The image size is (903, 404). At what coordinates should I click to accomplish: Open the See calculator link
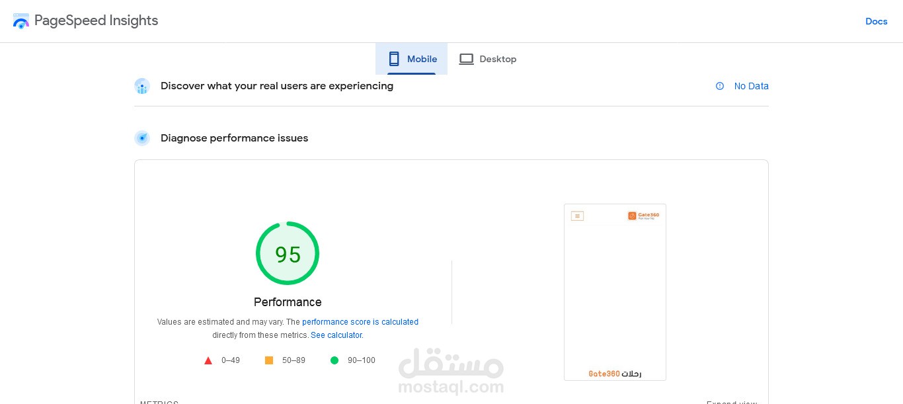(336, 335)
